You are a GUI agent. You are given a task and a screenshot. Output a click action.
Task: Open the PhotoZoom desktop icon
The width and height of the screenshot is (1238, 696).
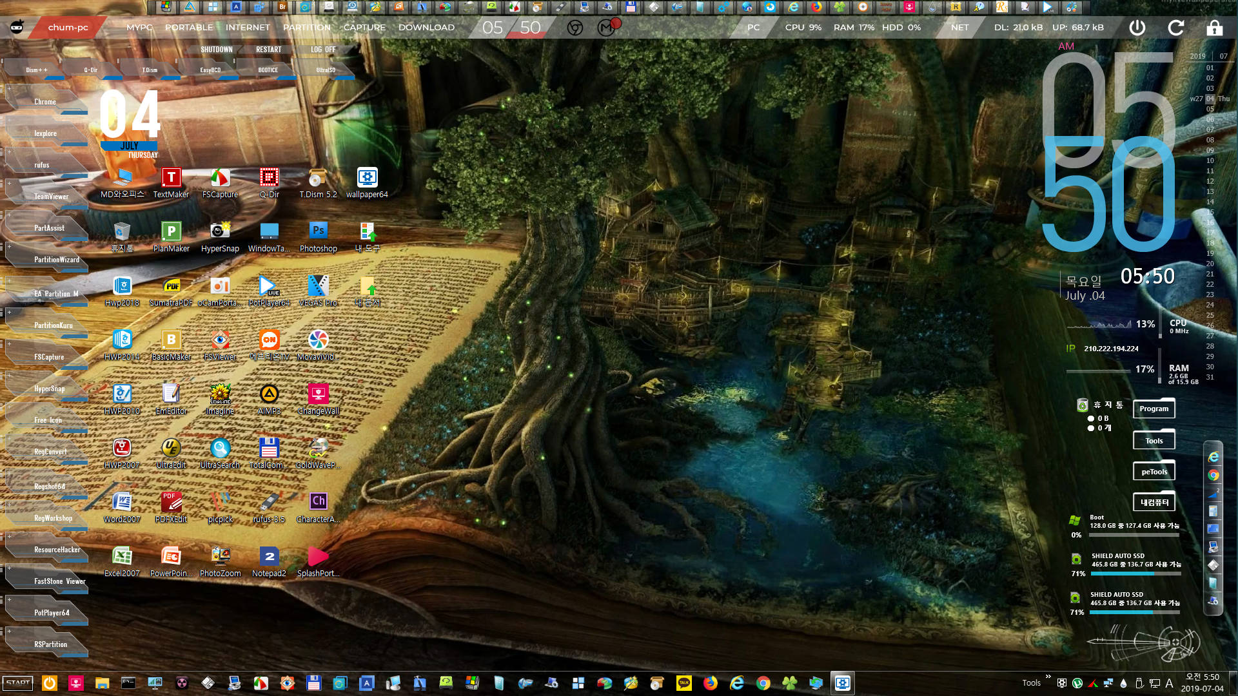(220, 562)
